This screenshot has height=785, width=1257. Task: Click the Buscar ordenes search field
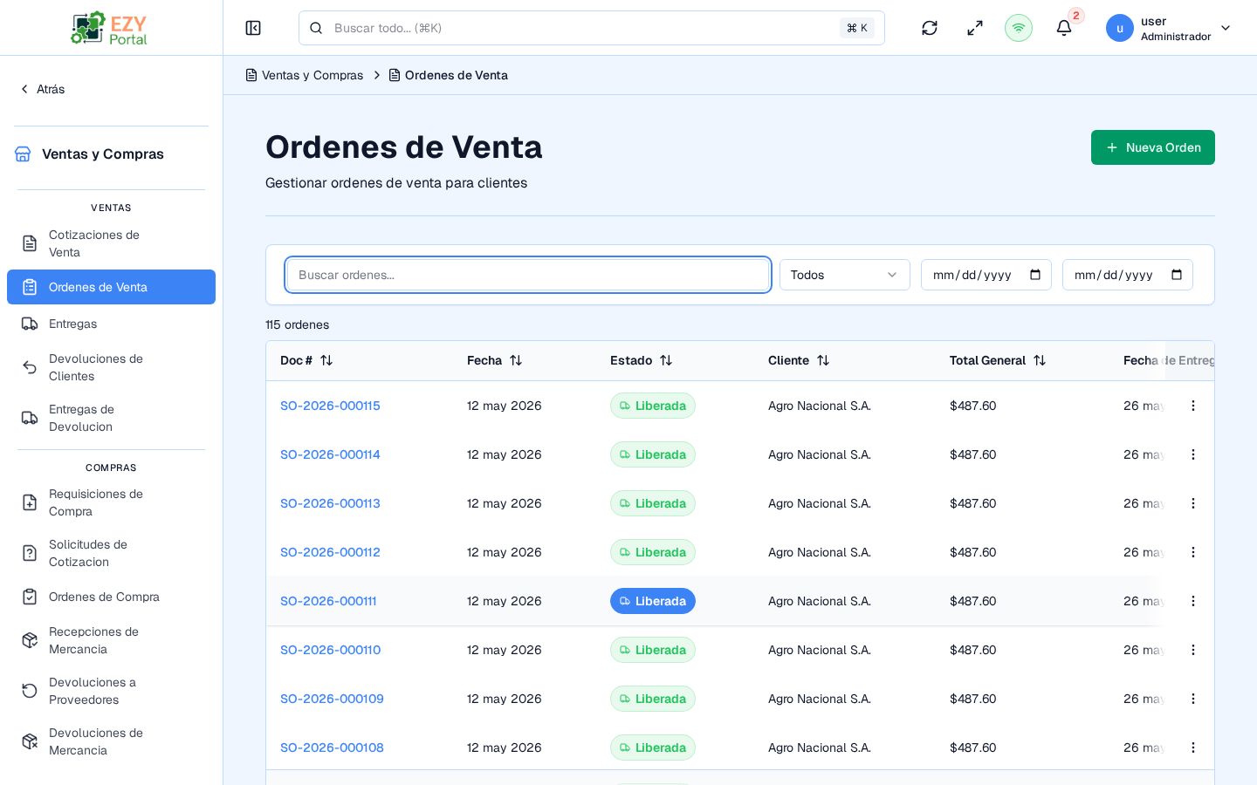point(528,275)
